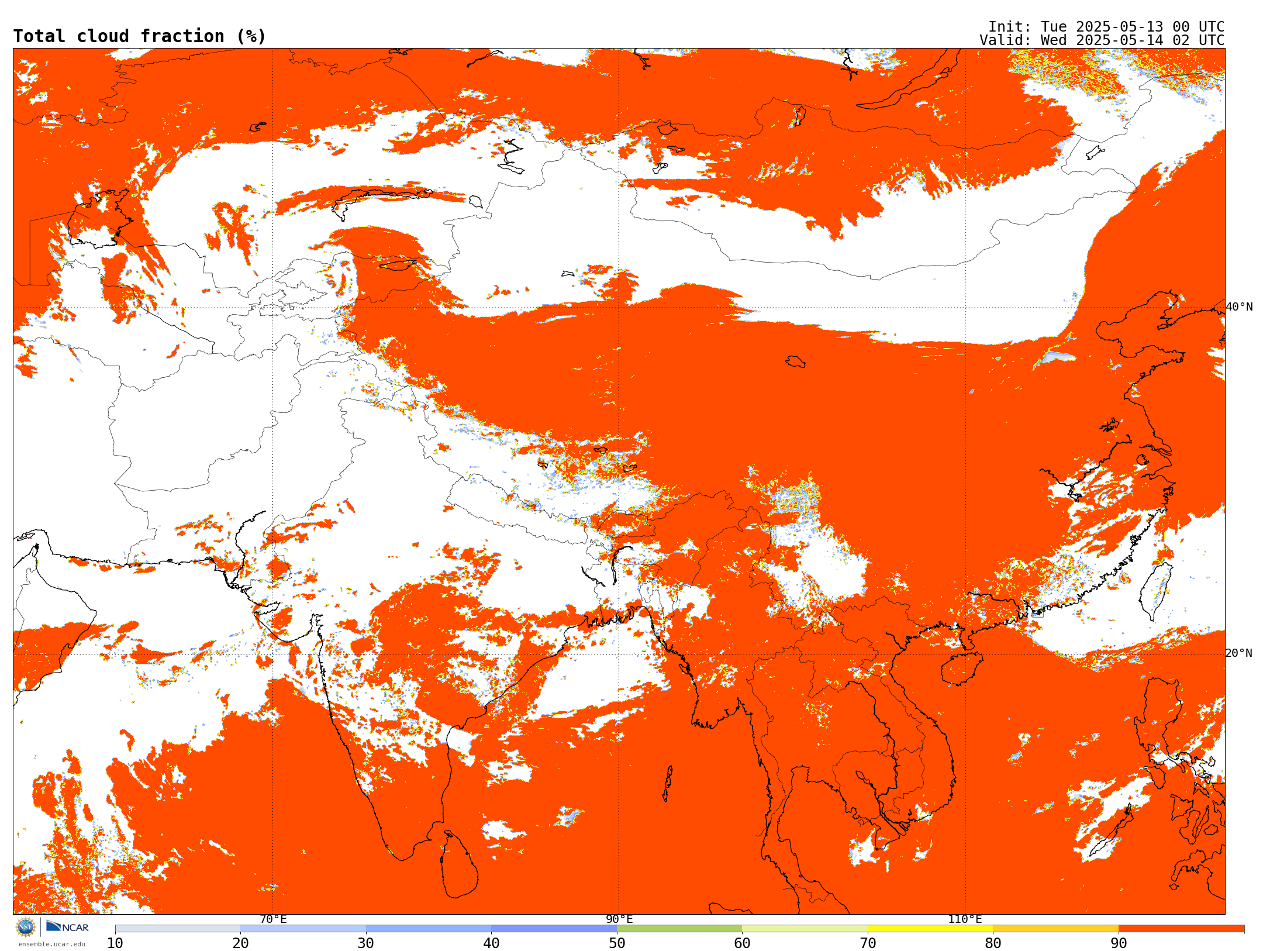The image size is (1263, 951).
Task: Click the 70–80 bright yellow colorbar segment
Action: (x=930, y=929)
